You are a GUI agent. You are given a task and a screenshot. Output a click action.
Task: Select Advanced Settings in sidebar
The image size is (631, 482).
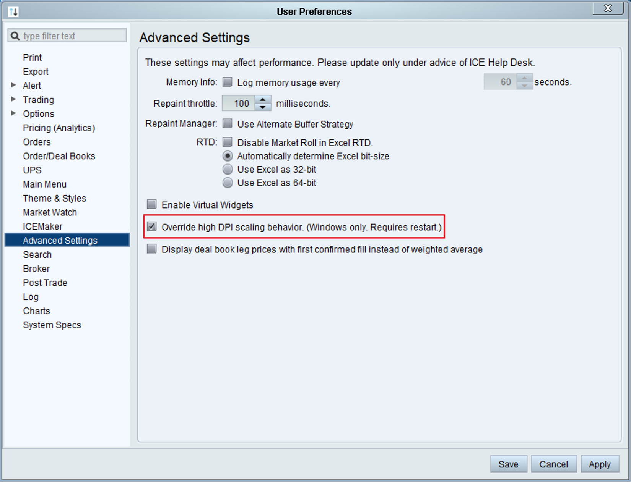pyautogui.click(x=67, y=240)
